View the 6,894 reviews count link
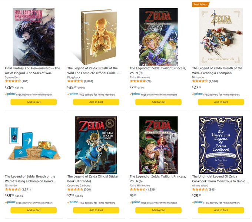Screen dimensions: 252x222 (89, 81)
